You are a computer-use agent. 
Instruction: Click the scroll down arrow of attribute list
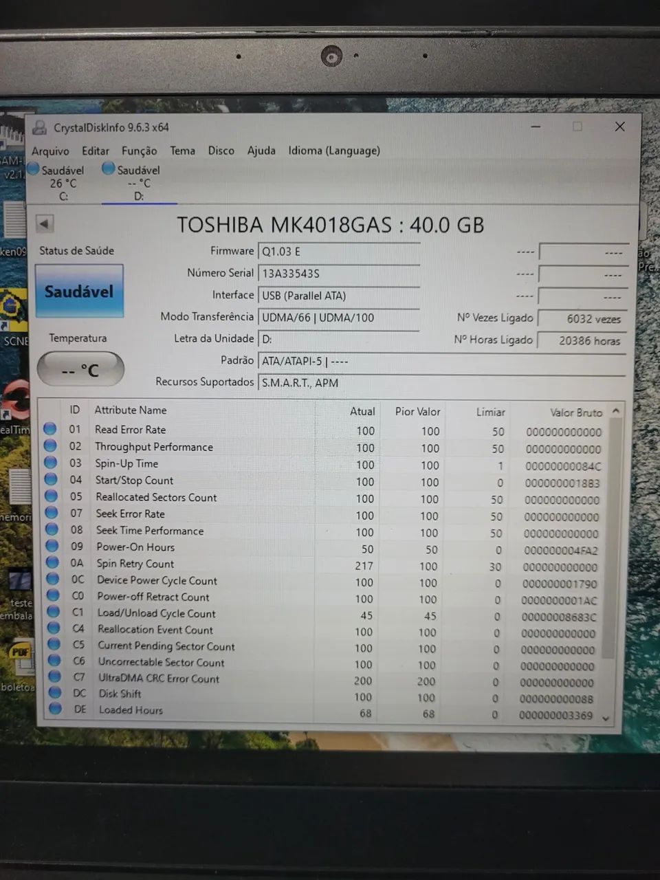pyautogui.click(x=606, y=718)
